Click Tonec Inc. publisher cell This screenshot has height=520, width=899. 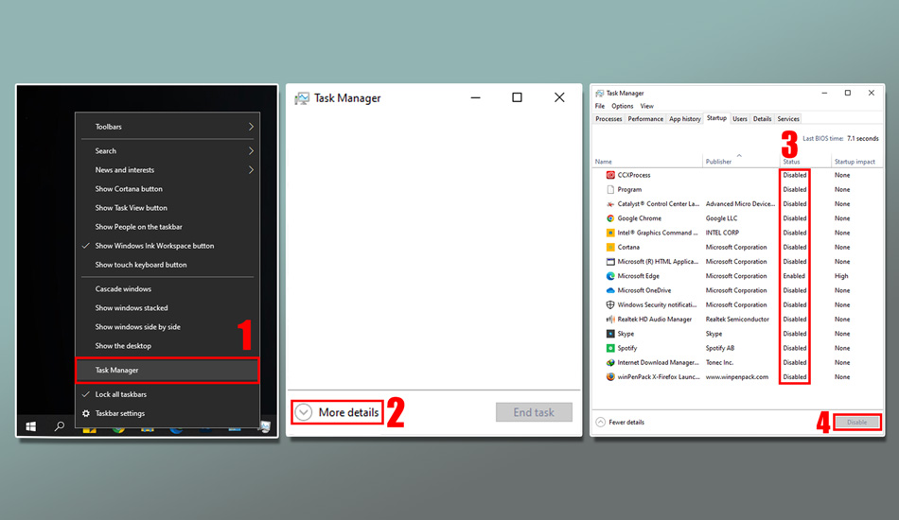719,362
